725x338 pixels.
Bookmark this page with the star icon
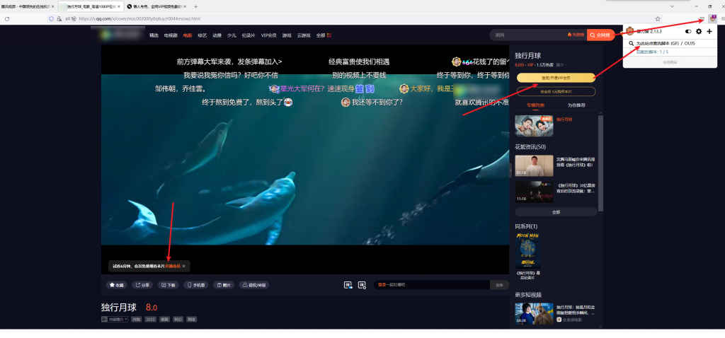(x=658, y=19)
